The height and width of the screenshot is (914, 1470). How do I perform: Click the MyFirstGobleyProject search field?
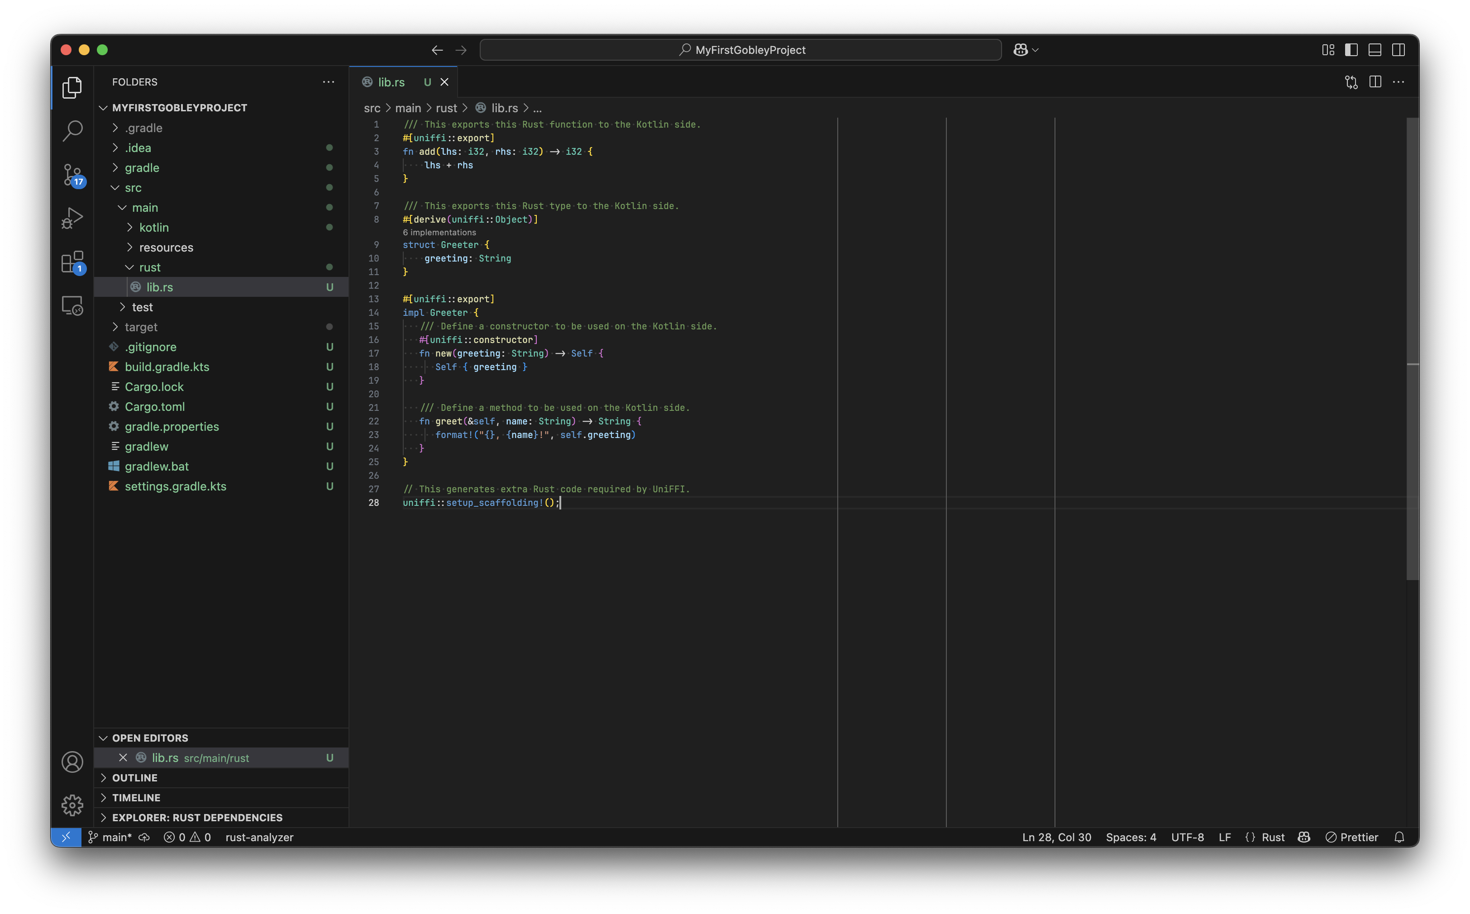click(741, 50)
